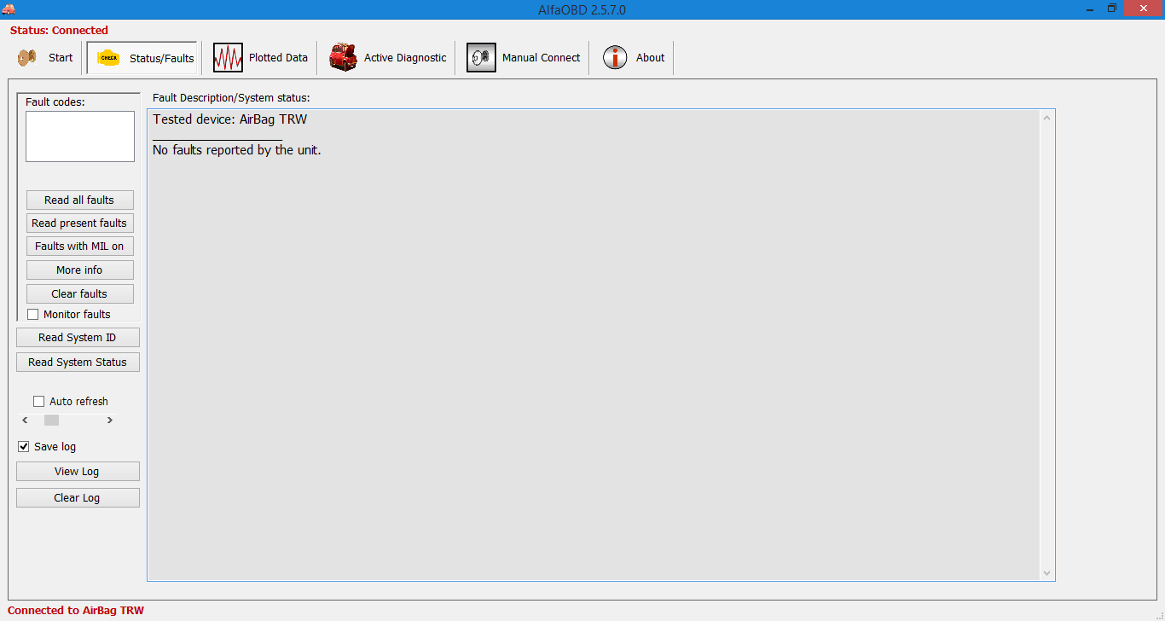Click the Read System ID button
The width and height of the screenshot is (1165, 621).
[x=78, y=338]
